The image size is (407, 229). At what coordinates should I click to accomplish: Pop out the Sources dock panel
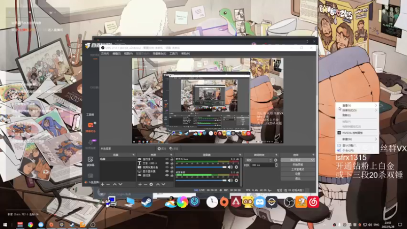(x=171, y=155)
